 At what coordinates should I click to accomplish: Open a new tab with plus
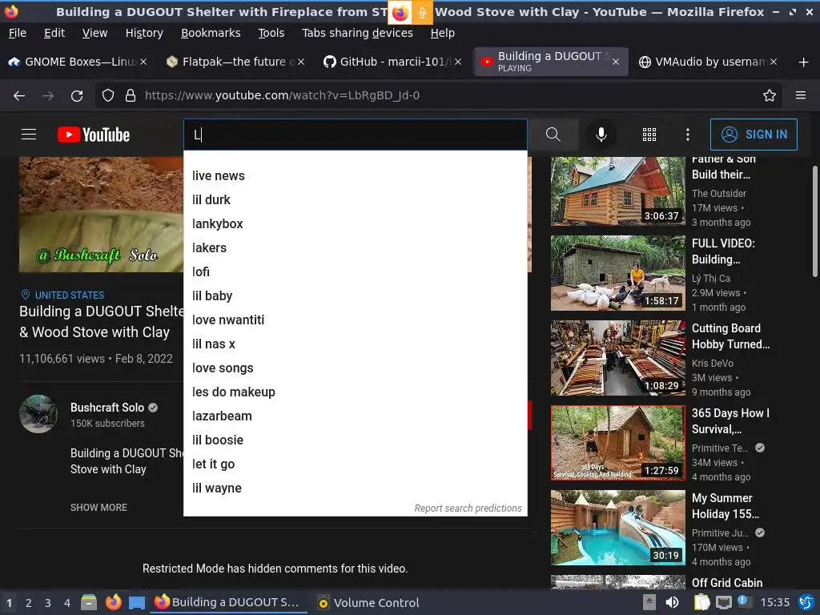click(804, 62)
